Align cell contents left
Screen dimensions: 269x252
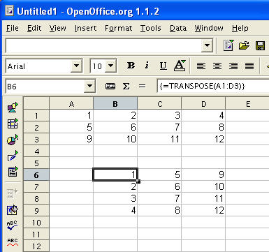pos(201,66)
